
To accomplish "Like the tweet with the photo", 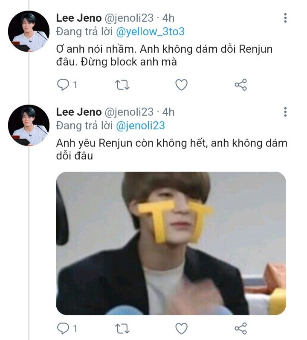I will point(182,329).
